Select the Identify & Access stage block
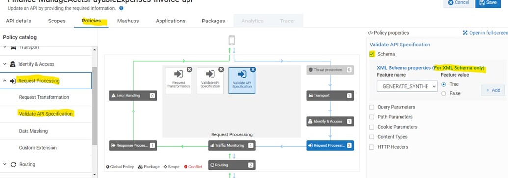 click(330, 121)
